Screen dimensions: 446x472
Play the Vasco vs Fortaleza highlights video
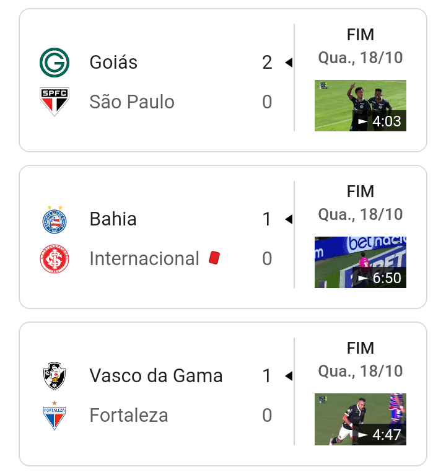(361, 419)
